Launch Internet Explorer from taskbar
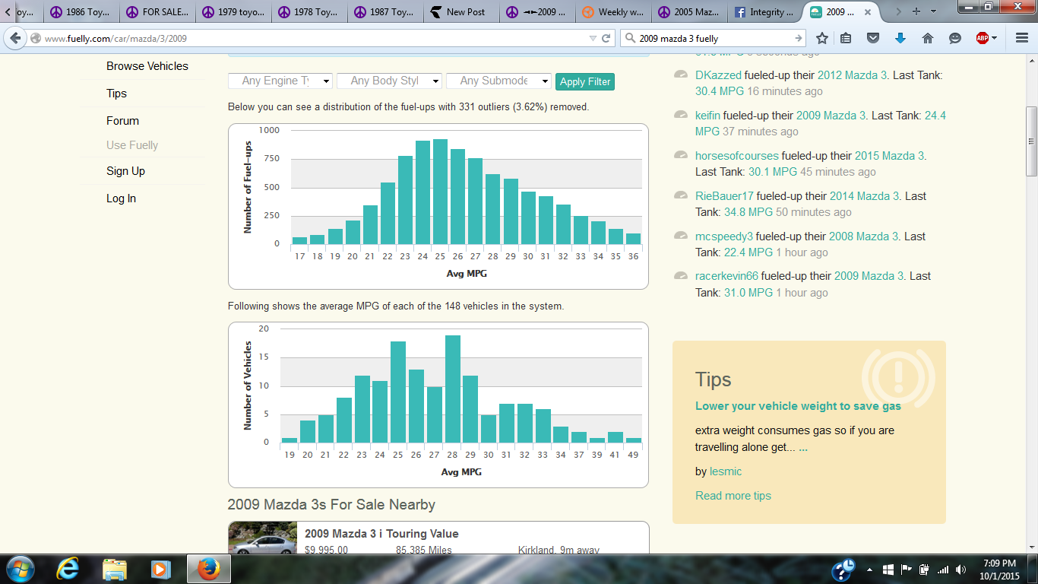This screenshot has width=1038, height=584. [68, 569]
